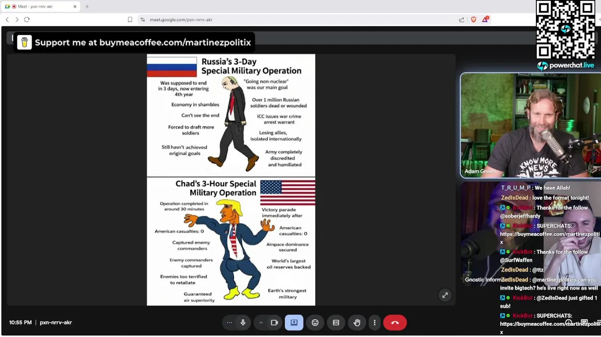Viewport: 601px width, 337px height.
Task: Open the emoji reactions button
Action: click(315, 322)
